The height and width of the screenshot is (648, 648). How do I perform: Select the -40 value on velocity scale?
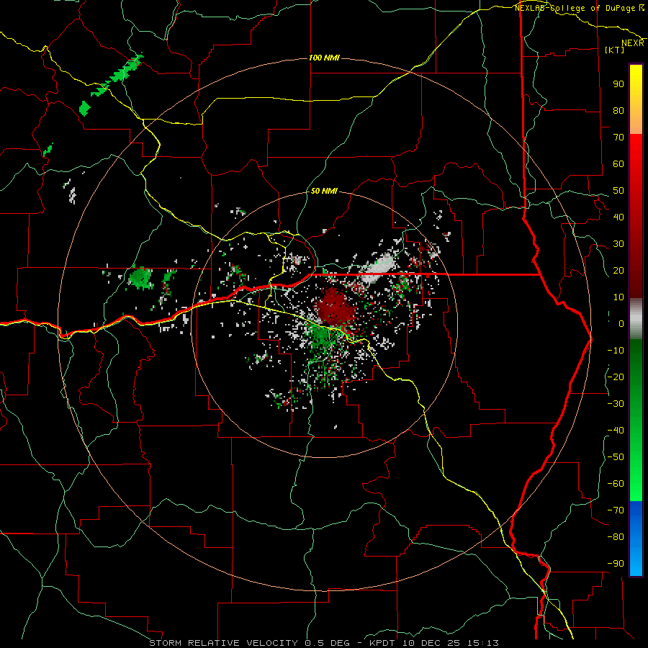pyautogui.click(x=616, y=431)
